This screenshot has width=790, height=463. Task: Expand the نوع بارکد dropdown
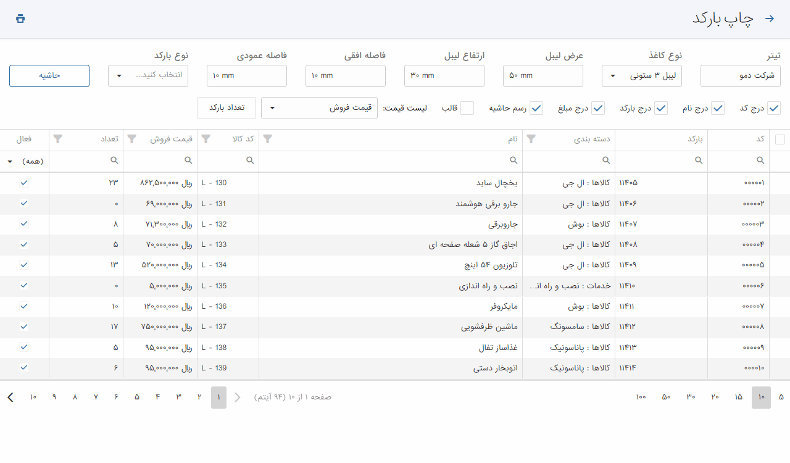coord(148,76)
